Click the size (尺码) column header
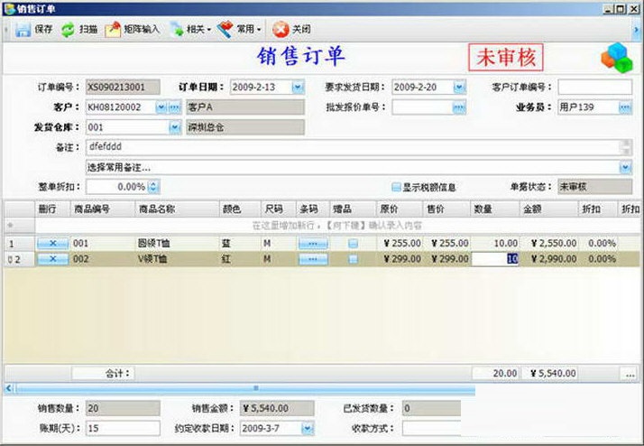The width and height of the screenshot is (644, 446). pos(279,209)
